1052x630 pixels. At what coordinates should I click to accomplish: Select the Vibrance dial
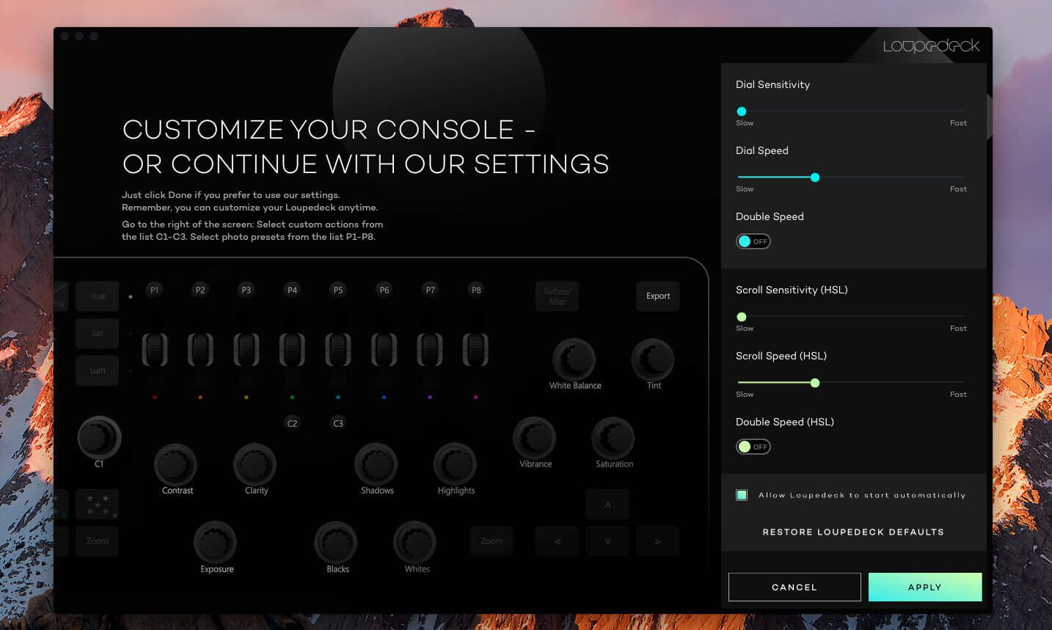point(534,438)
